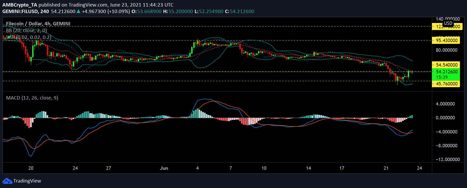This screenshot has height=188, width=467.
Task: Select the MACD (12, 26, close, 9) label
Action: pos(32,98)
